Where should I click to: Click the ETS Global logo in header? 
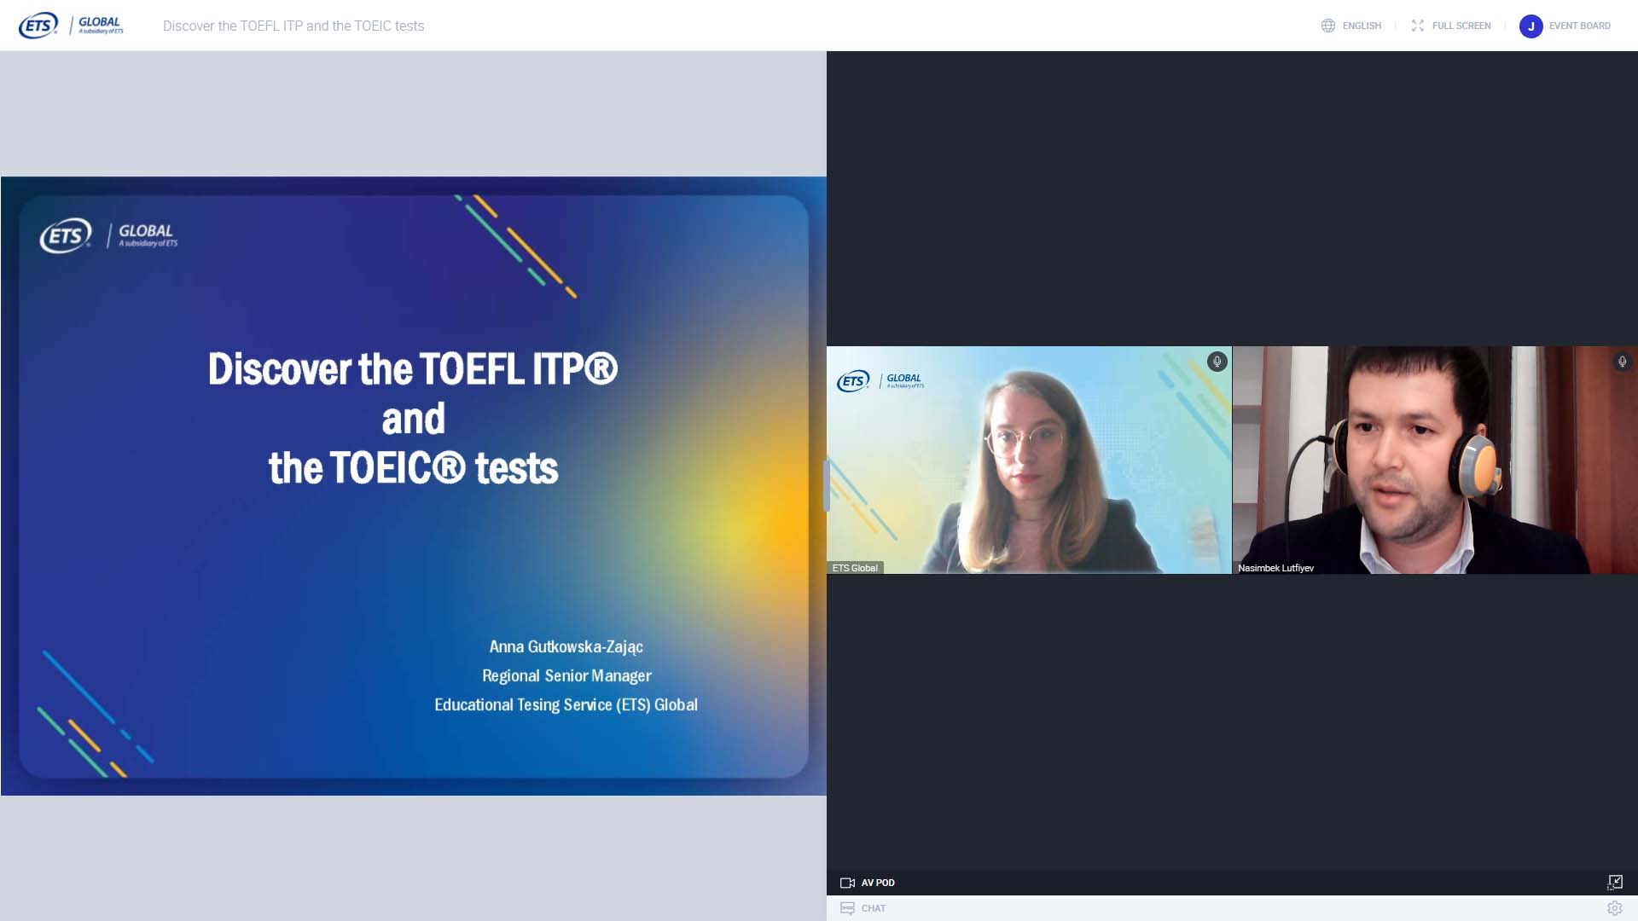71,26
